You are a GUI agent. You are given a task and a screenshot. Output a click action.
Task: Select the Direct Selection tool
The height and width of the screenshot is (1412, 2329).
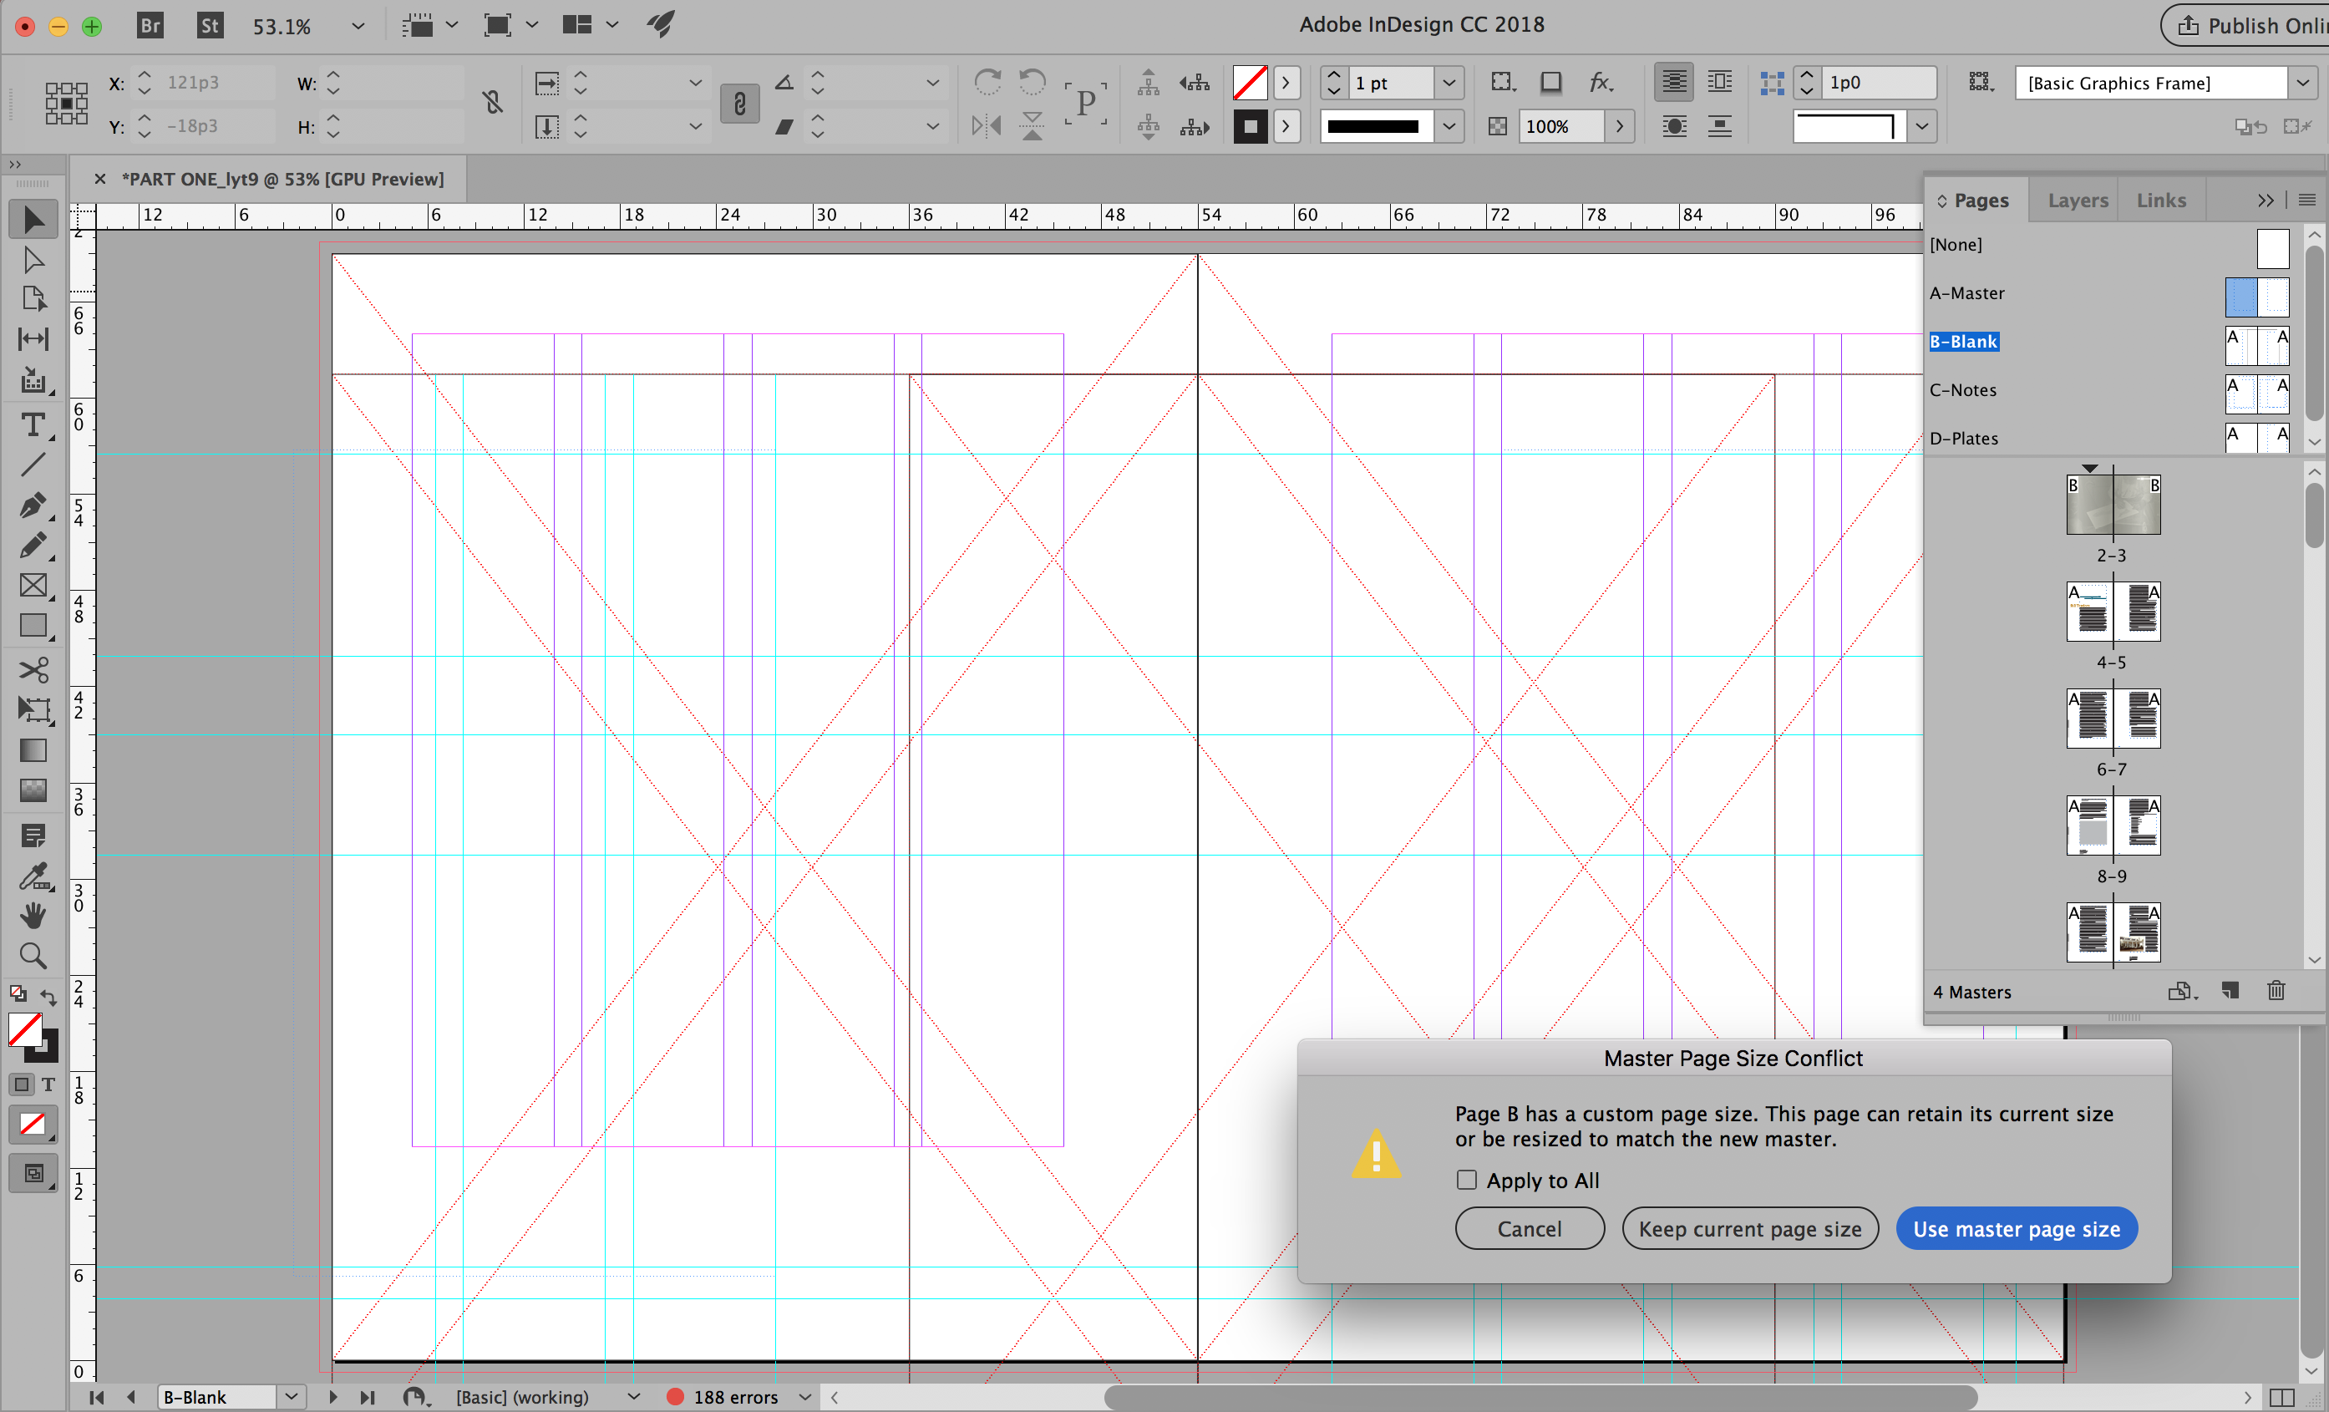pos(33,260)
